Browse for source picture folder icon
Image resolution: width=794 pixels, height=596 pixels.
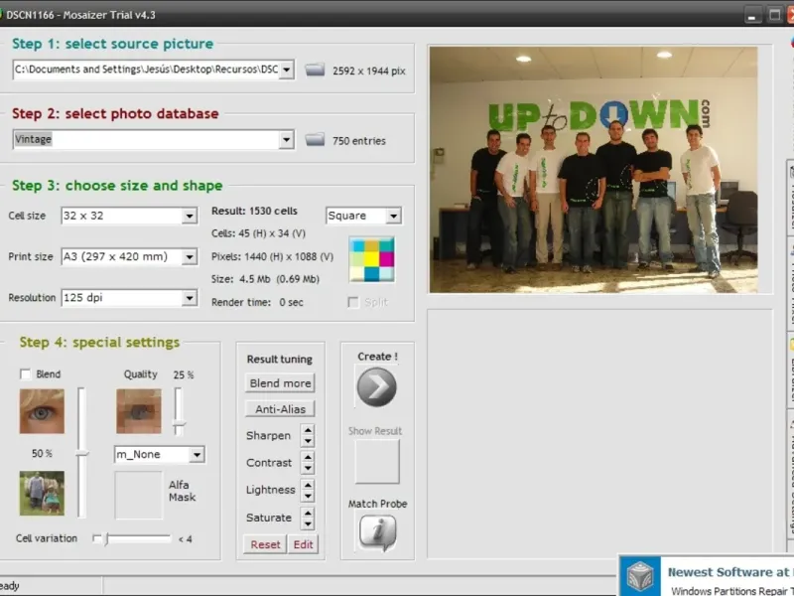coord(315,70)
